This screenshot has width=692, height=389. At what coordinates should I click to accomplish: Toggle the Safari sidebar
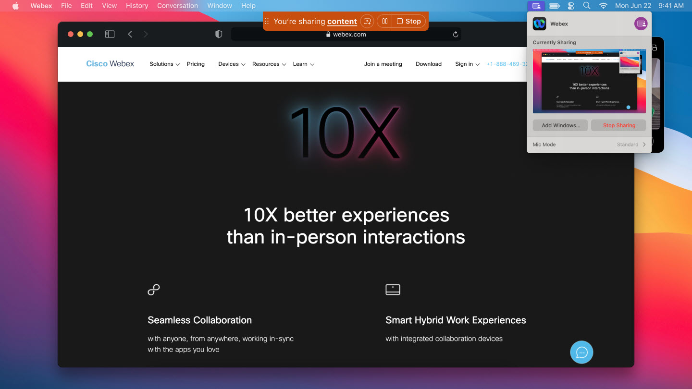point(110,34)
